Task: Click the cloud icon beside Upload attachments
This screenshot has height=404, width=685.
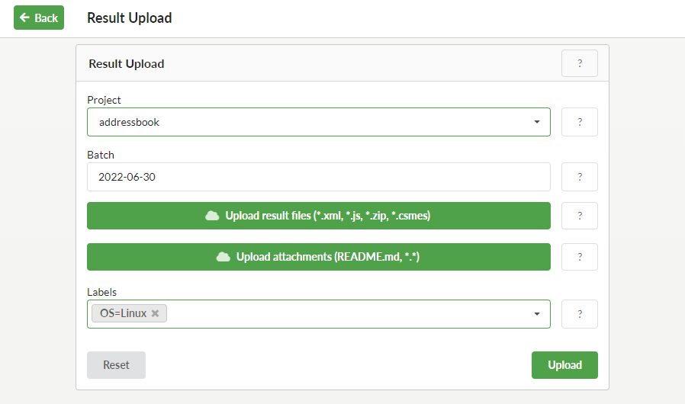Action: tap(224, 257)
